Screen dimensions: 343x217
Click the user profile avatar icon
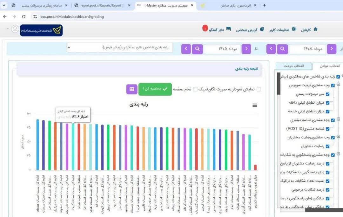(x=15, y=29)
